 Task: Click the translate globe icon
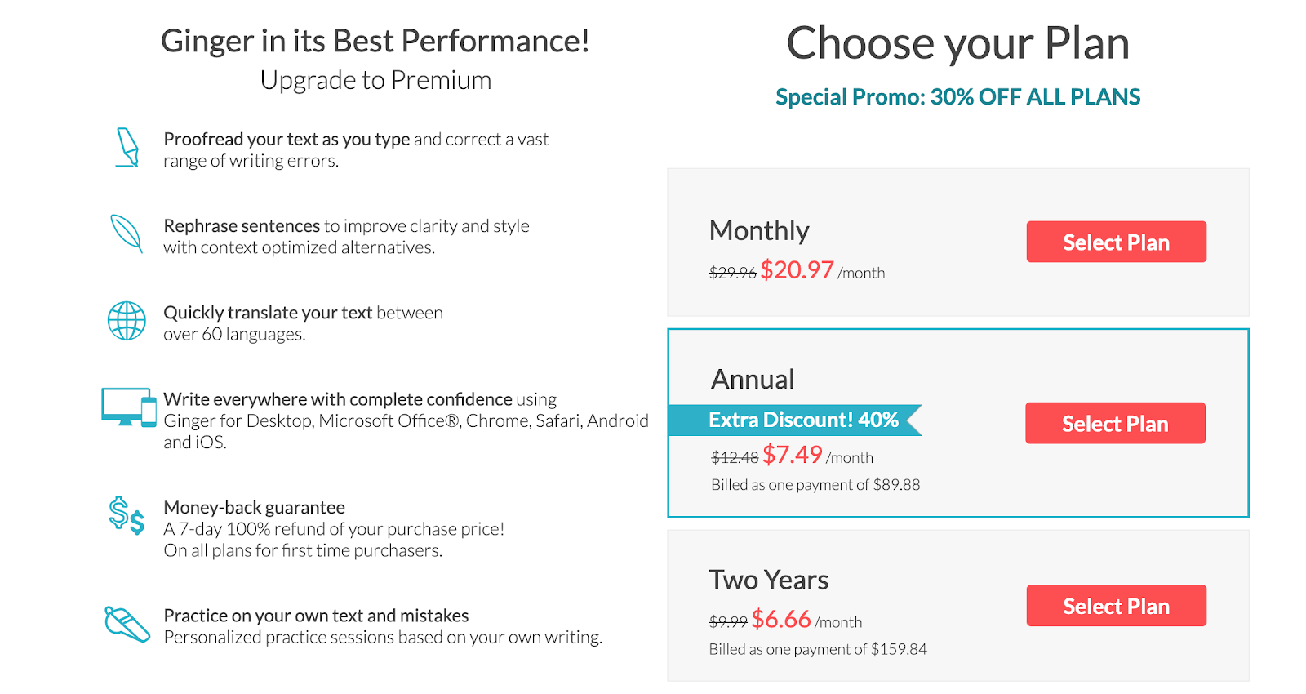(x=127, y=321)
